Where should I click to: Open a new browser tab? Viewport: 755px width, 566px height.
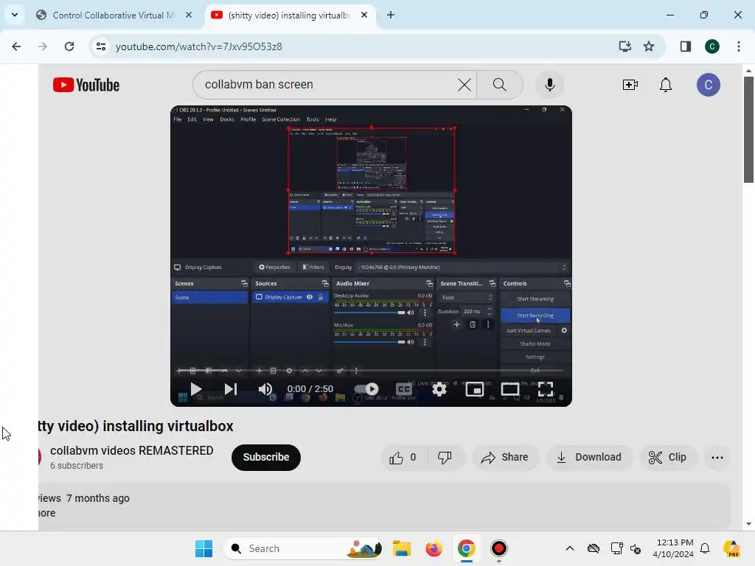pyautogui.click(x=391, y=15)
